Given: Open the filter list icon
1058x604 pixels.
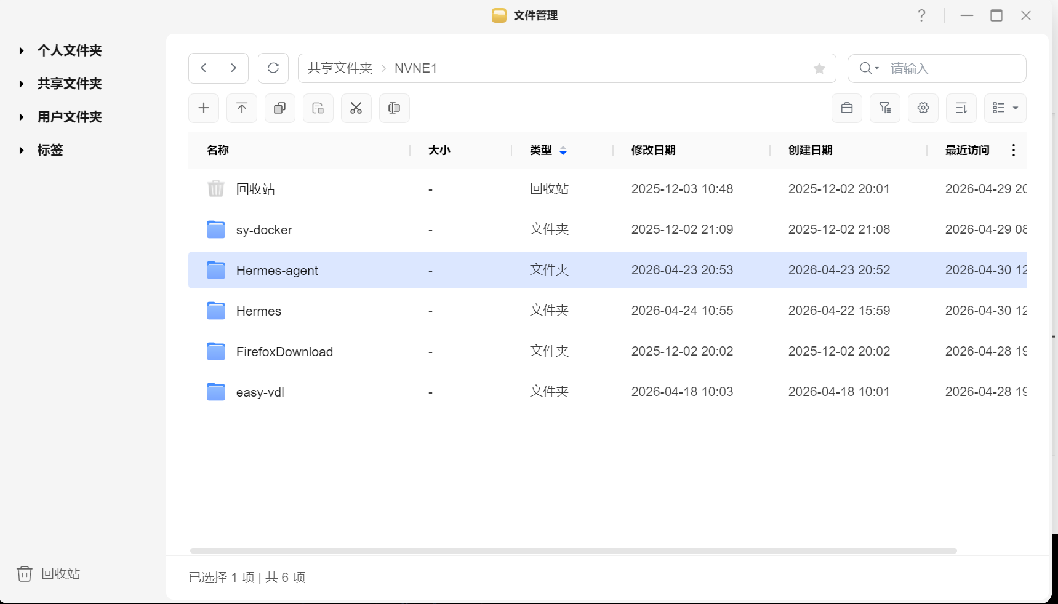Looking at the screenshot, I should [x=885, y=108].
